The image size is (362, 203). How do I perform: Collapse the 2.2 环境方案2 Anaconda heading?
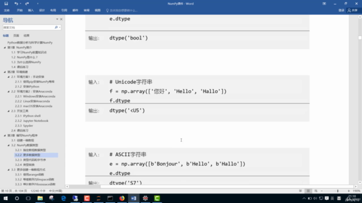pos(8,91)
